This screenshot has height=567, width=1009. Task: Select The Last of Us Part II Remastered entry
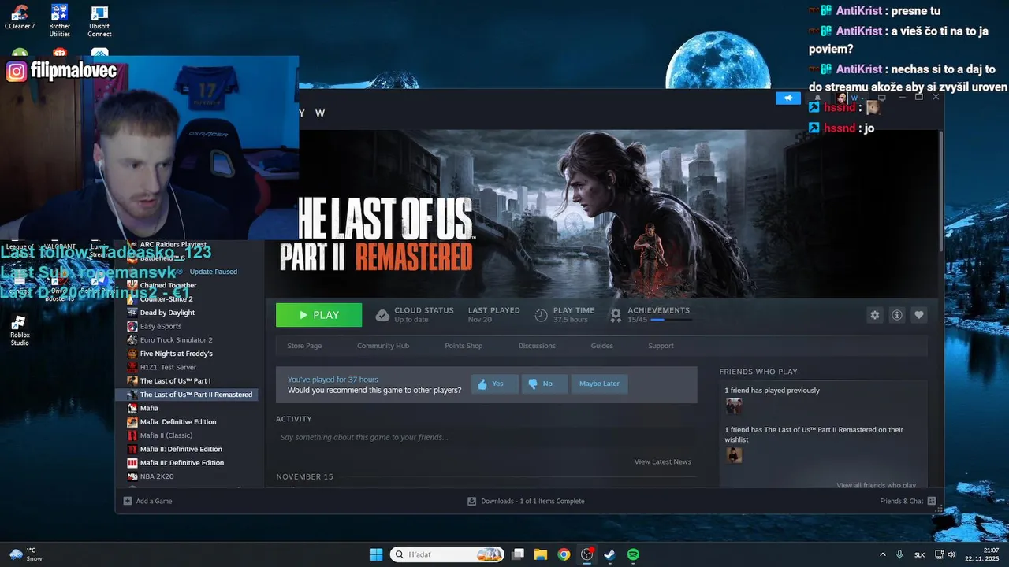click(187, 395)
